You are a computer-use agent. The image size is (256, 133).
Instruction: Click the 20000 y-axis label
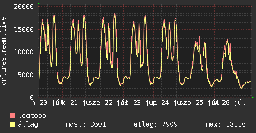point(24,7)
